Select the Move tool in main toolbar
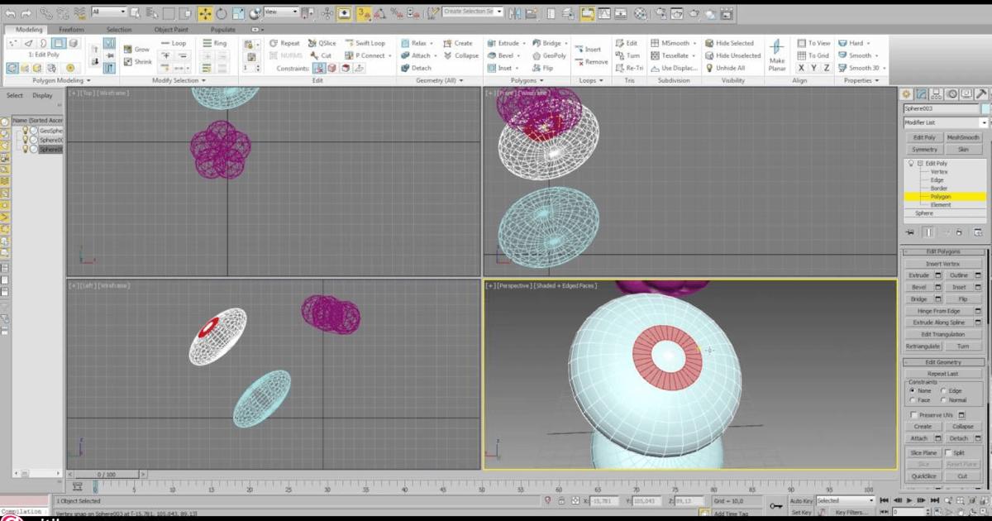 [x=204, y=13]
